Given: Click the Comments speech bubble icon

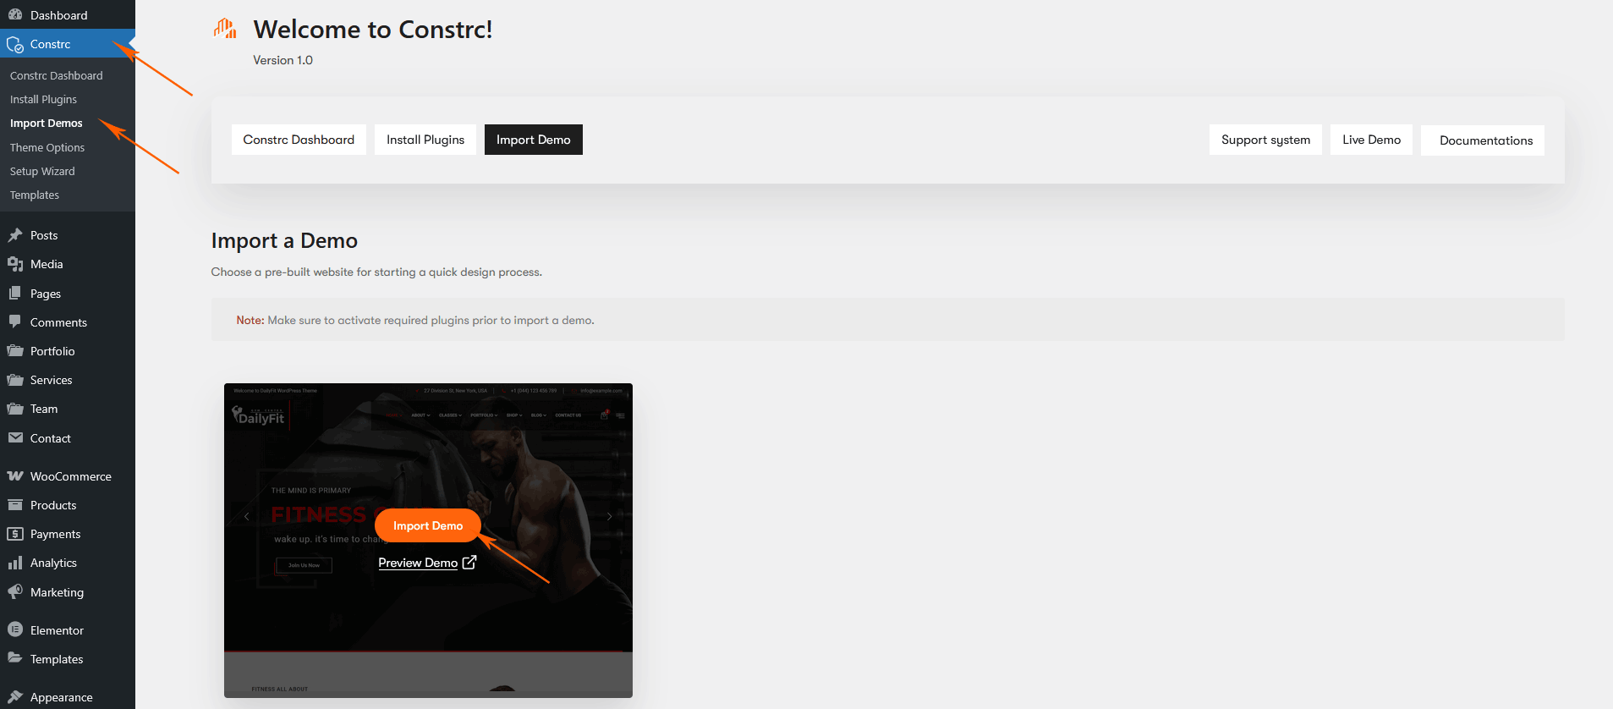Looking at the screenshot, I should (x=15, y=322).
